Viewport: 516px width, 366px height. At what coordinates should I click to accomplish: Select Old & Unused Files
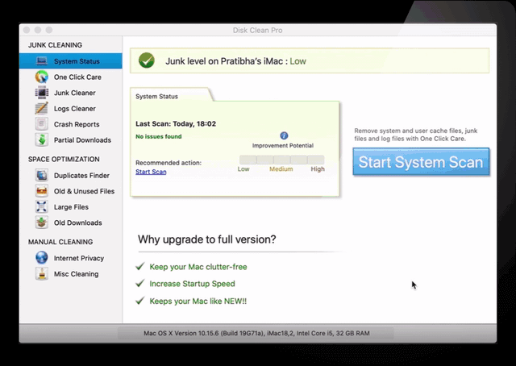tap(71, 191)
